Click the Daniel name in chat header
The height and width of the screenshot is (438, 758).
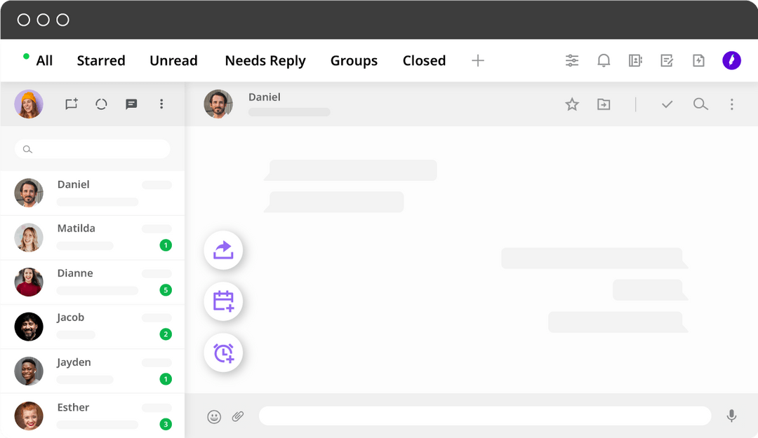265,97
